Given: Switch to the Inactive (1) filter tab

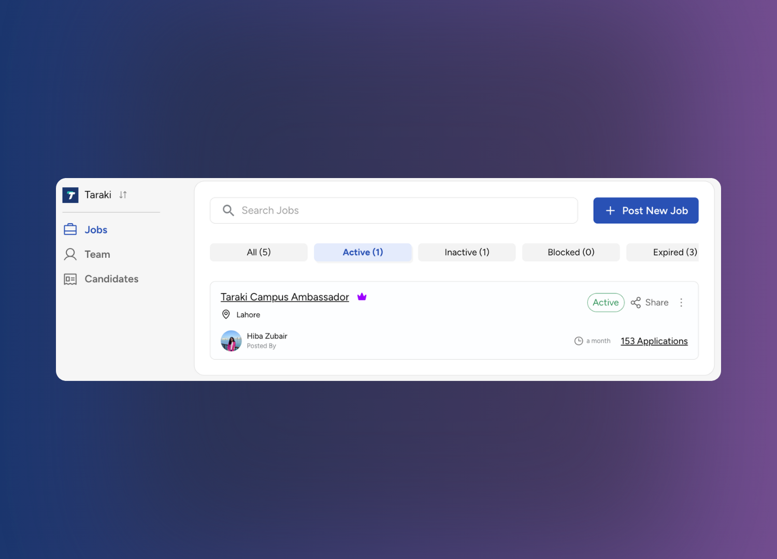Looking at the screenshot, I should click(x=467, y=252).
